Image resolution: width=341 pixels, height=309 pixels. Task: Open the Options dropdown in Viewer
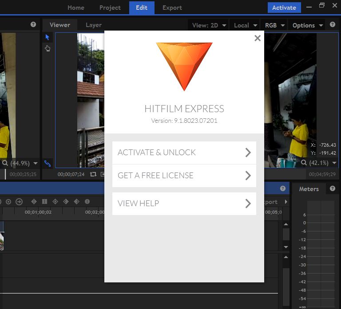click(308, 25)
